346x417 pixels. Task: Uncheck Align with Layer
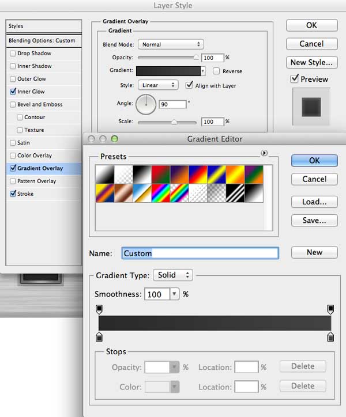189,85
